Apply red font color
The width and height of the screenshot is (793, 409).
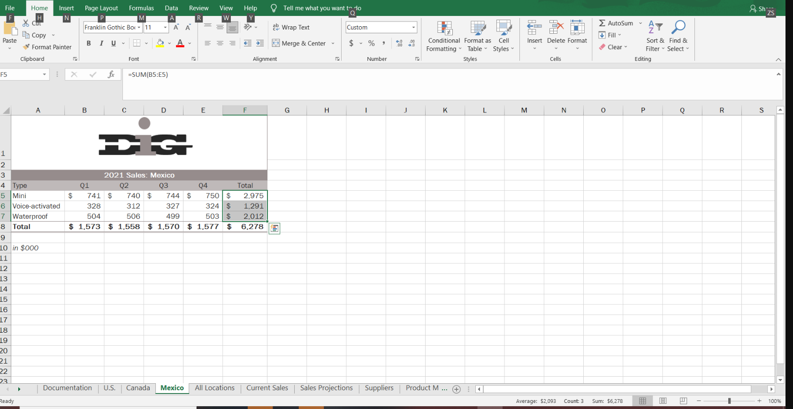[x=180, y=43]
